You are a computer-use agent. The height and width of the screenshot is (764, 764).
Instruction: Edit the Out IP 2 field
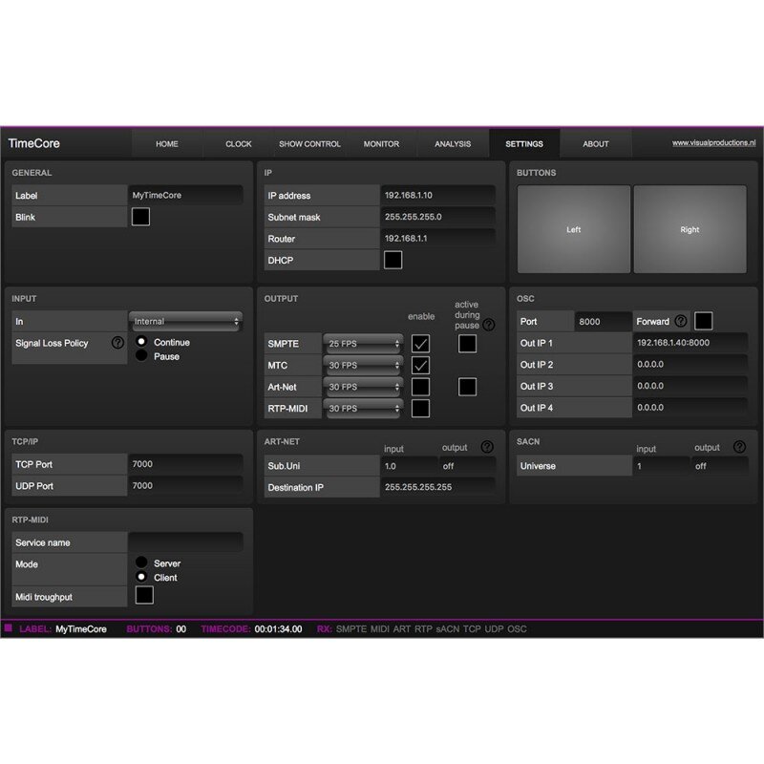click(690, 364)
